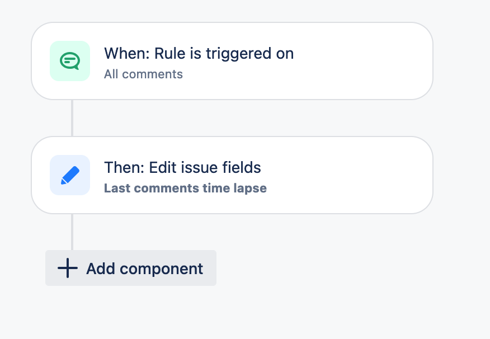Select the 'Then: Edit issue fields' card
Screen dimensions: 490x339
232,175
